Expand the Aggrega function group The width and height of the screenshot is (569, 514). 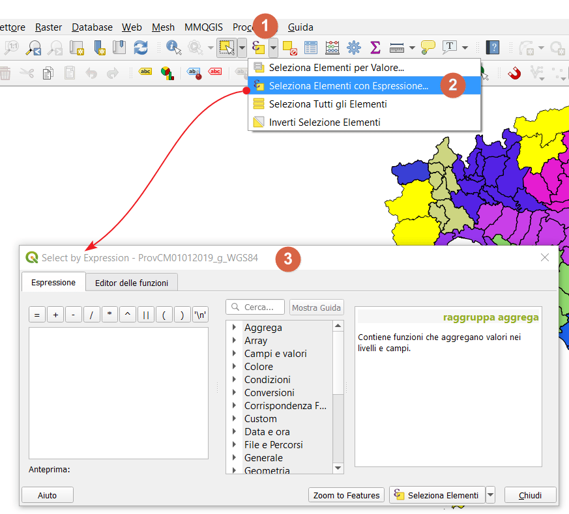click(x=234, y=327)
